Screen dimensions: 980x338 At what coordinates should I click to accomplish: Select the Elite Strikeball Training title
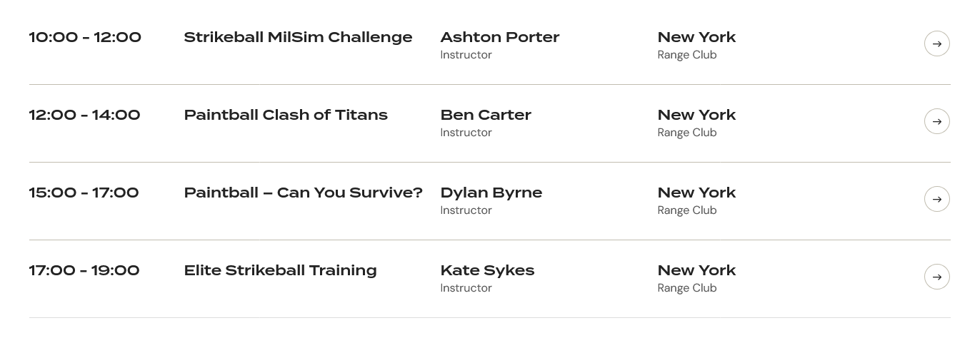280,270
